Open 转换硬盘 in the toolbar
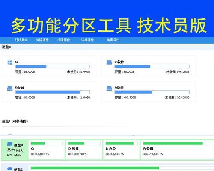 [x=87, y=40]
